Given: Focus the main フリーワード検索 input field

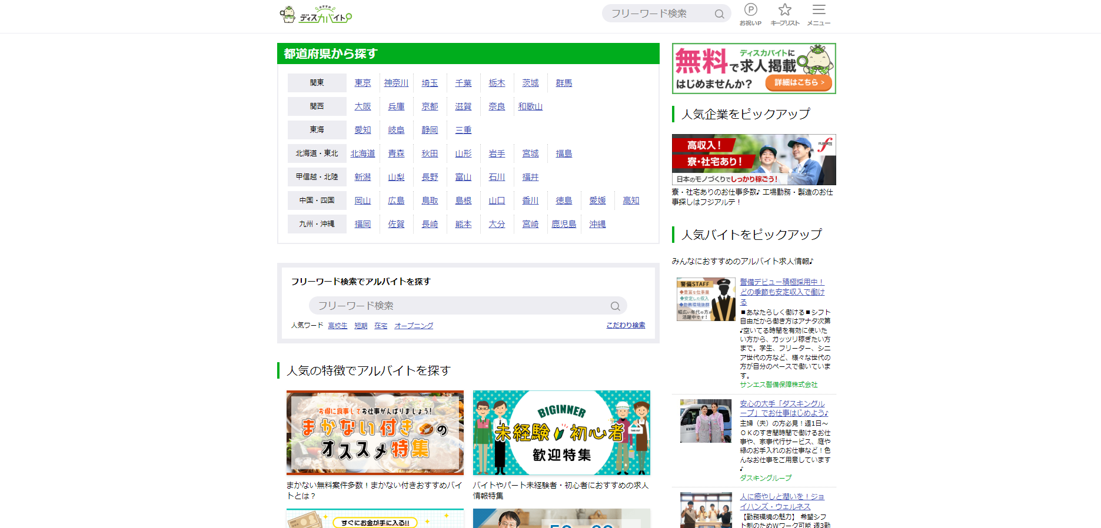Looking at the screenshot, I should pyautogui.click(x=468, y=306).
